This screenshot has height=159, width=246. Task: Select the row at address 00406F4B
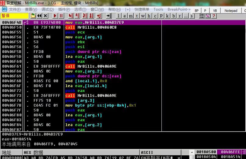[x=123, y=22]
